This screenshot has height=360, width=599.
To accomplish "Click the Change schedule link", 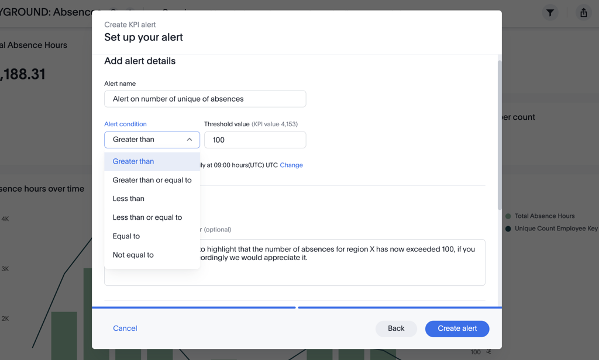I will click(x=291, y=165).
